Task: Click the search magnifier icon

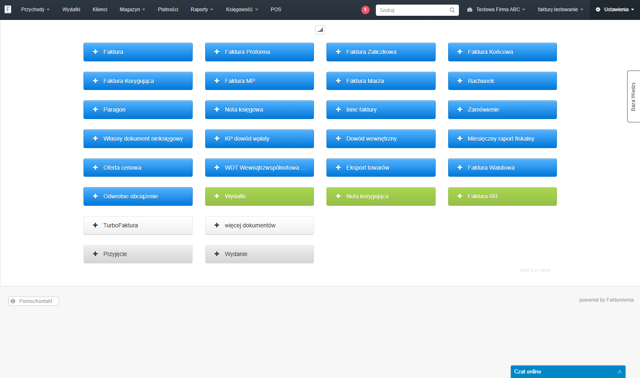Action: [x=452, y=10]
